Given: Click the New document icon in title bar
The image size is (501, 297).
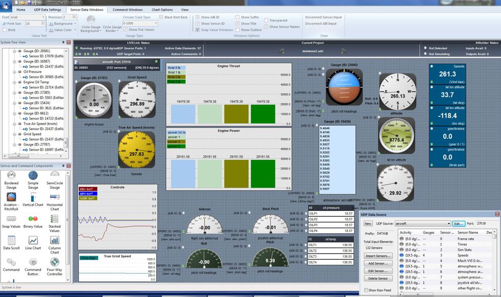Looking at the screenshot, I should pos(16,2).
